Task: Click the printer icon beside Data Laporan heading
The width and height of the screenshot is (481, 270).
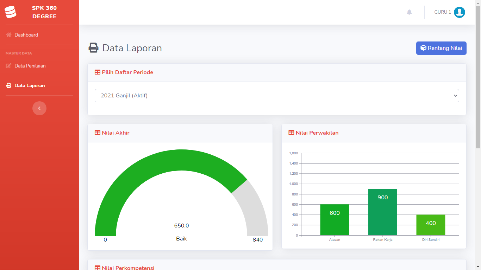Action: (x=93, y=48)
